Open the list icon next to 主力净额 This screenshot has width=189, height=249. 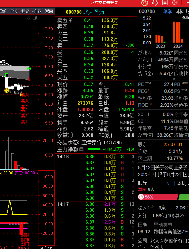coord(81,149)
